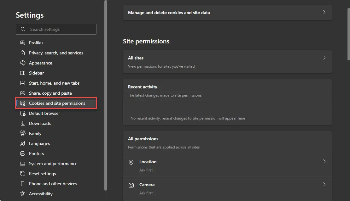The height and width of the screenshot is (201, 350).
Task: Click the Profiles icon in sidebar
Action: pyautogui.click(x=22, y=43)
